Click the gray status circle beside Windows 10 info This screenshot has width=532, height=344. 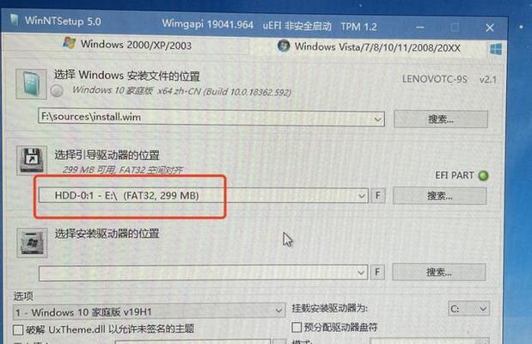[x=57, y=91]
